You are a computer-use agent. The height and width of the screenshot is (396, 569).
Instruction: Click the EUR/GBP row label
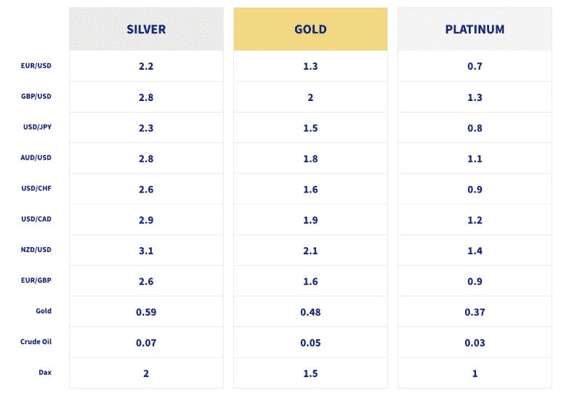36,280
